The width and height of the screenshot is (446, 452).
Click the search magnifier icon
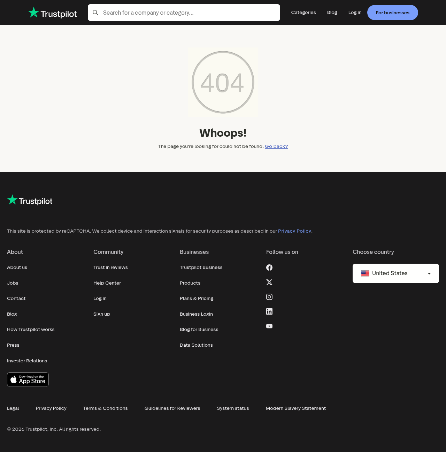tap(95, 13)
